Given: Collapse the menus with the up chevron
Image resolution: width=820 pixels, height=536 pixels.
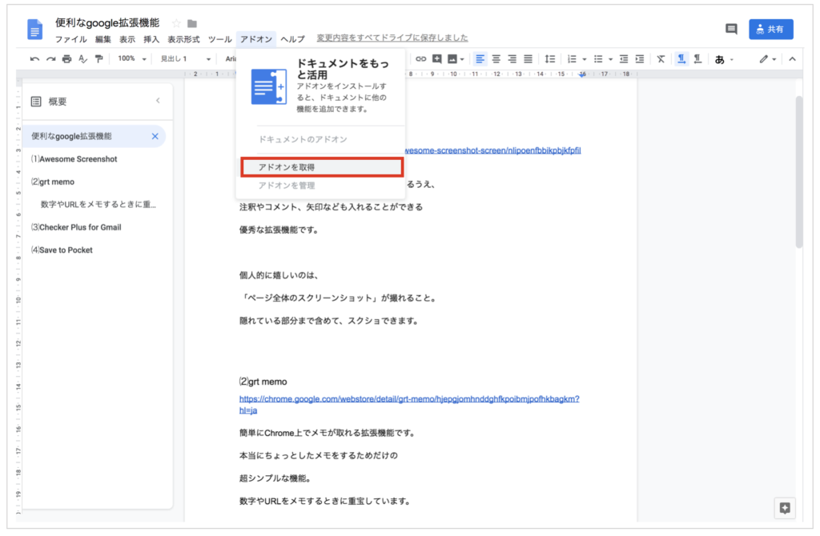Looking at the screenshot, I should (x=792, y=59).
